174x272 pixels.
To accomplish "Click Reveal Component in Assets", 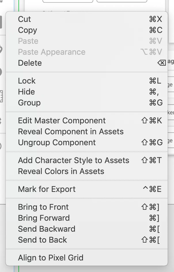I will click(x=71, y=132).
